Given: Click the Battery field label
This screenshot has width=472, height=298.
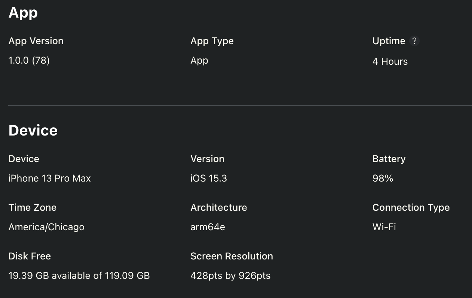Looking at the screenshot, I should pos(389,159).
